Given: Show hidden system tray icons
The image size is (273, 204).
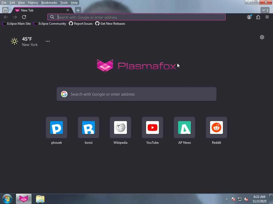Looking at the screenshot, I should pyautogui.click(x=227, y=199).
